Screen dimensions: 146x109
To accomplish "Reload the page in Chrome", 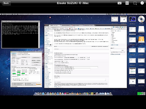I will point(49,27).
